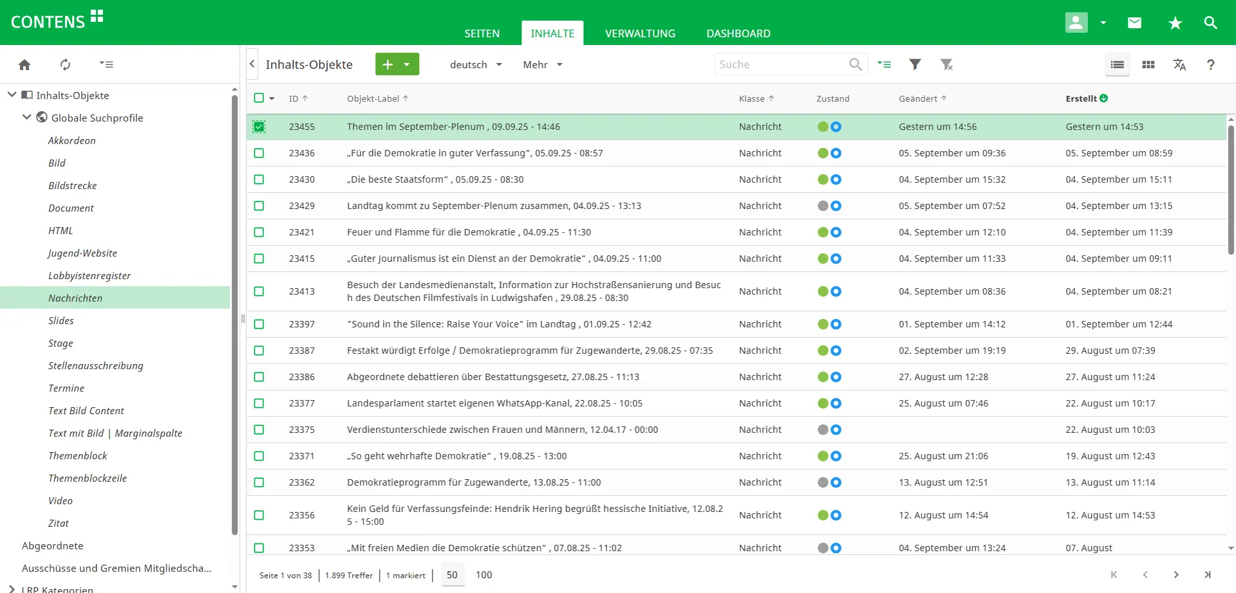Tick the checkbox for row 23397
Image resolution: width=1236 pixels, height=593 pixels.
pos(259,324)
